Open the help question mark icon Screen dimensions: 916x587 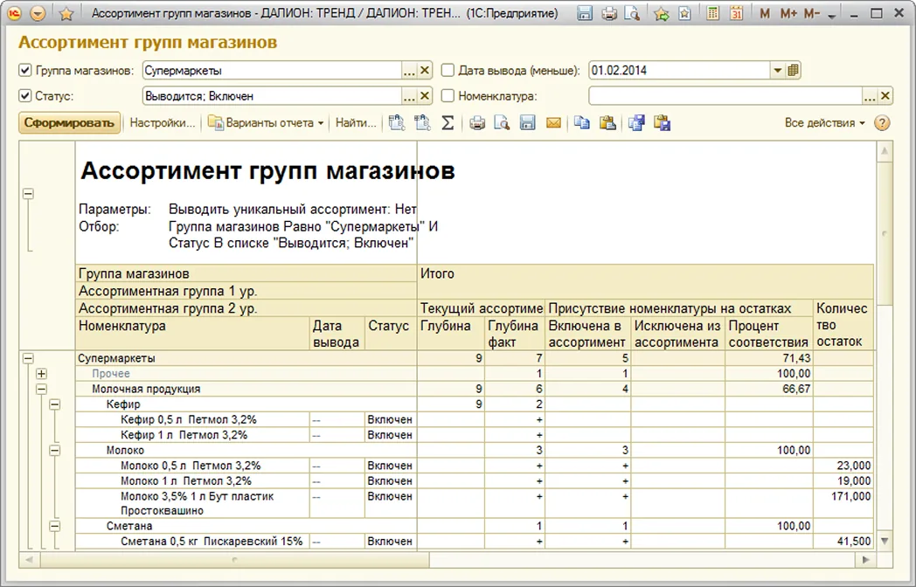(x=882, y=122)
